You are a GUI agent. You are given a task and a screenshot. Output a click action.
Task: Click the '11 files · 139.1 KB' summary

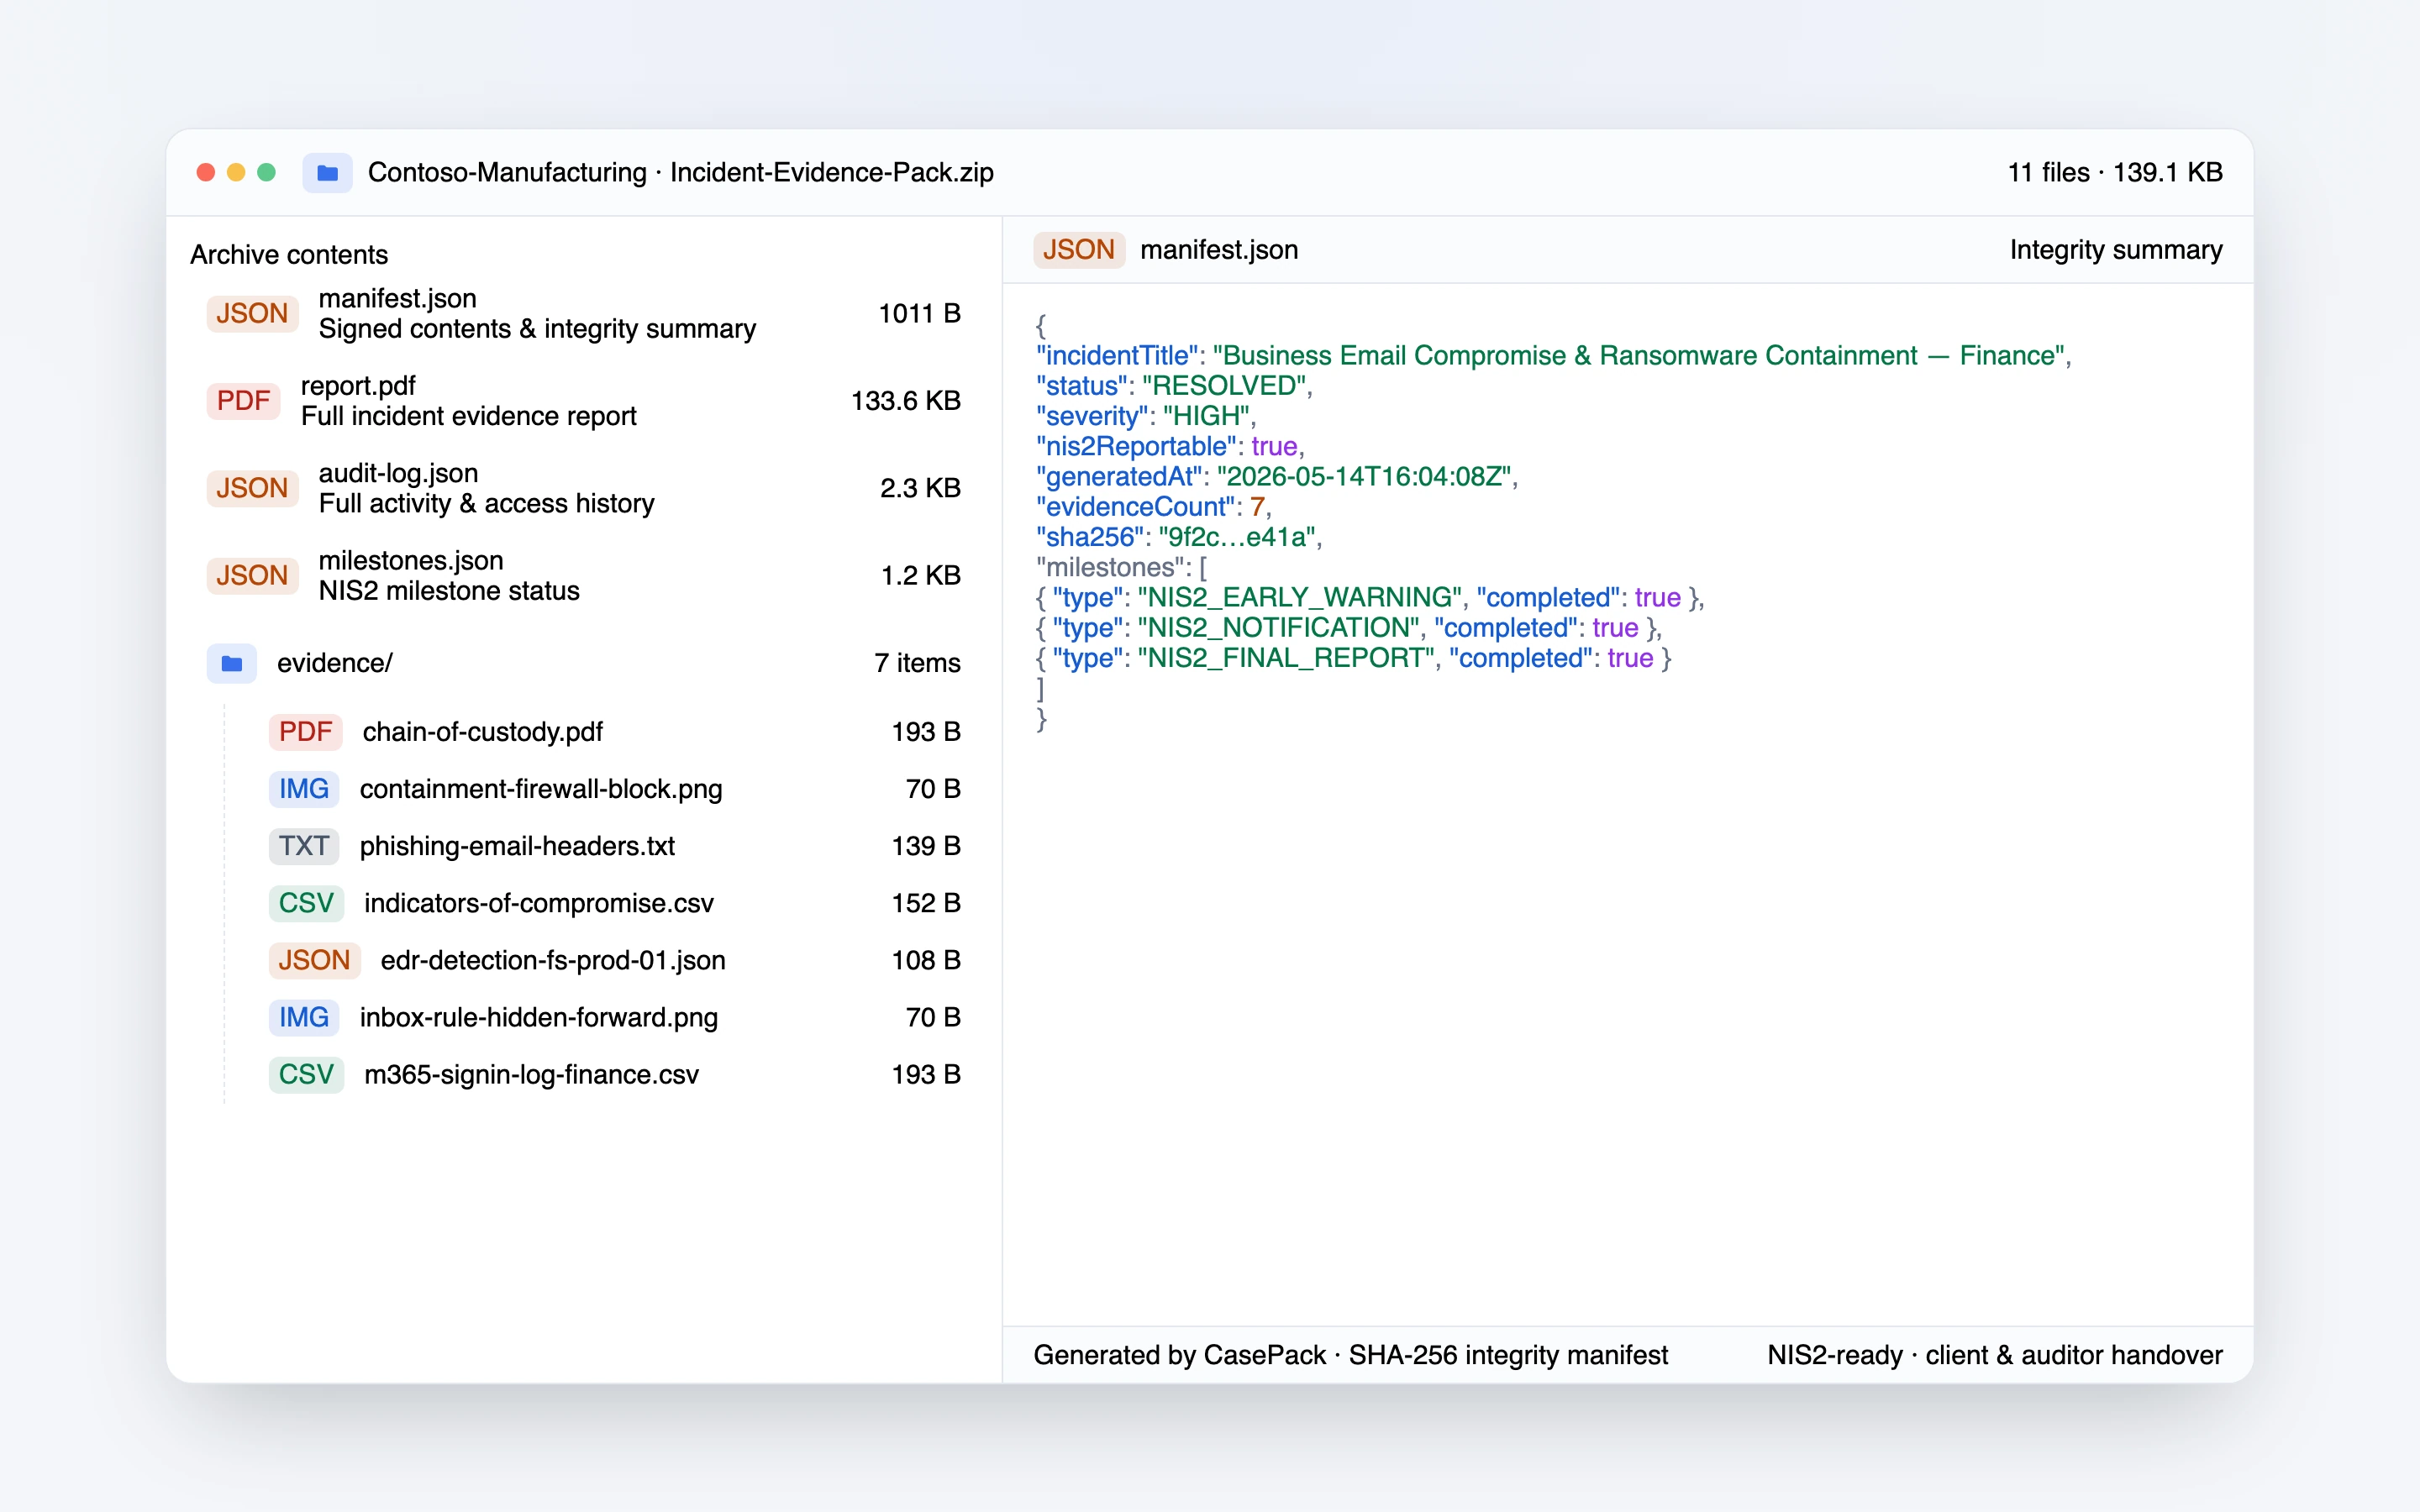click(x=2115, y=173)
